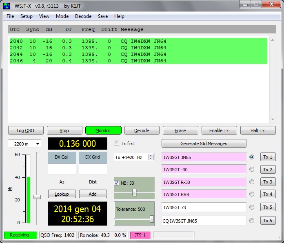Open the 2200 m band dropdown
This screenshot has width=284, height=243.
24,144
